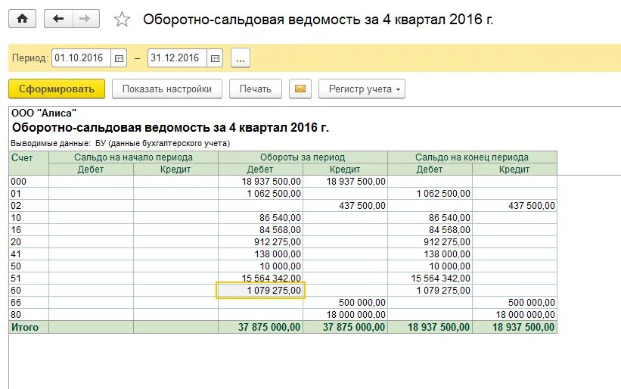Click the ООО "Алиса" organization name

pos(44,114)
